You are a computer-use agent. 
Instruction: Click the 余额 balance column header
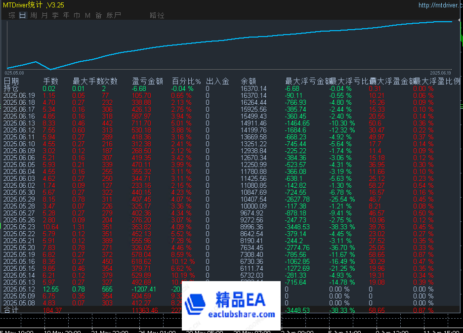click(248, 82)
